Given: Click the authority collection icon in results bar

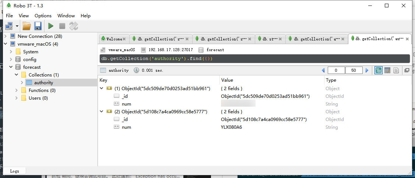Looking at the screenshot, I should point(103,70).
